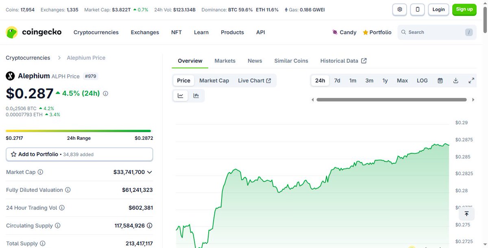
Task: Click external link icon on Historical Data
Action: tap(364, 61)
